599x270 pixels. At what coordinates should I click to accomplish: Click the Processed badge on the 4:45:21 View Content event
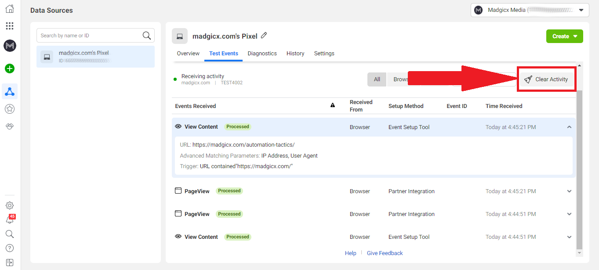238,126
